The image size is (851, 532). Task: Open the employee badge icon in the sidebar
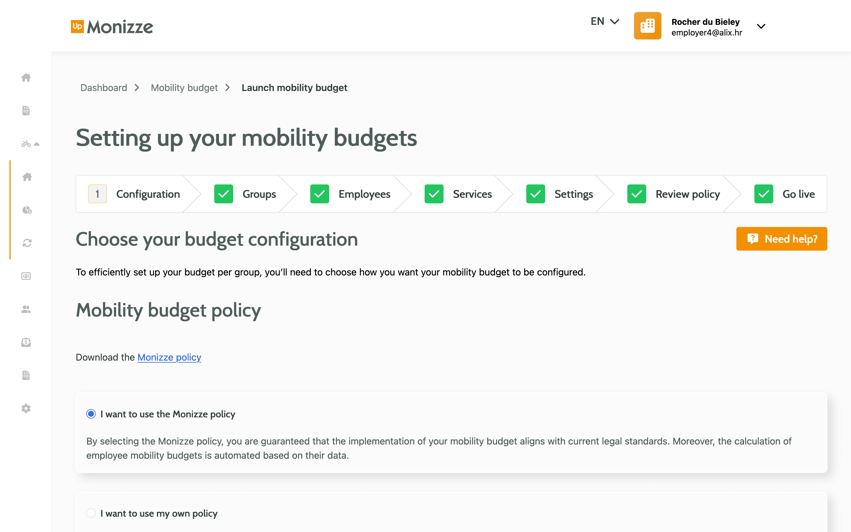tap(26, 276)
